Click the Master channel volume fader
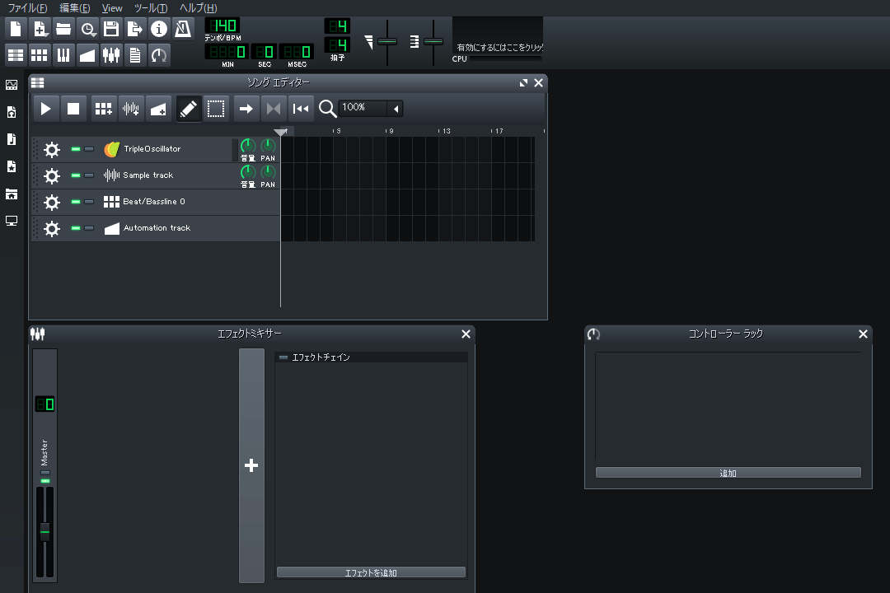Image resolution: width=890 pixels, height=593 pixels. 45,531
